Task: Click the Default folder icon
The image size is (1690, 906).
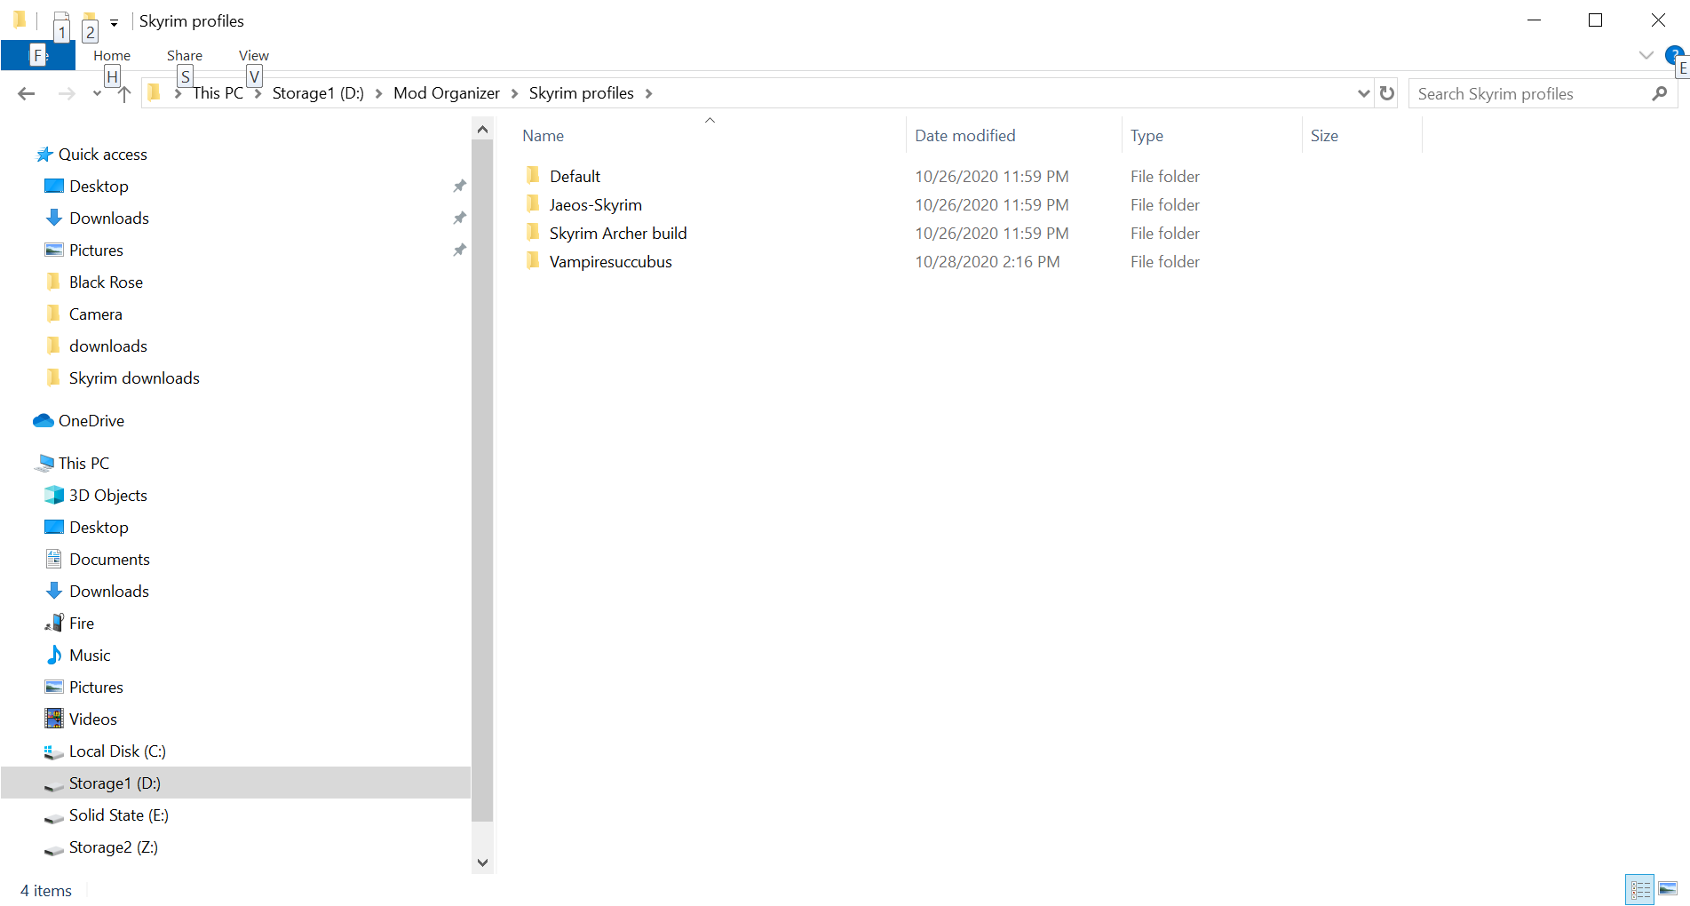Action: pyautogui.click(x=533, y=175)
